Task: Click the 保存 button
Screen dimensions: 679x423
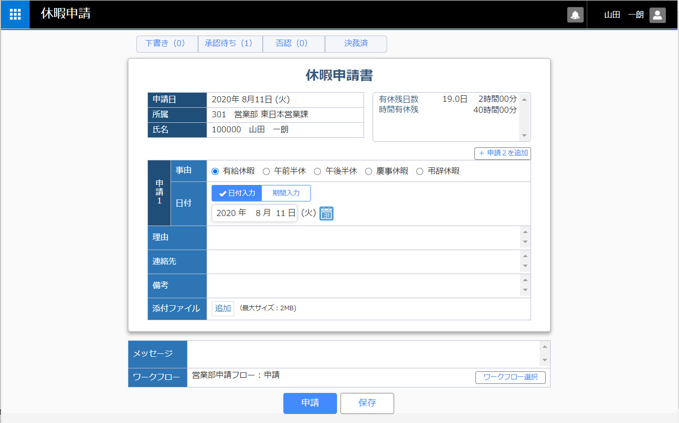Action: point(367,403)
